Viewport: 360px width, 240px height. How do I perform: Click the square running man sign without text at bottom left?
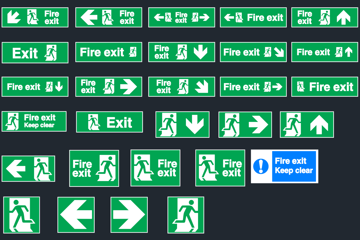click(22, 215)
